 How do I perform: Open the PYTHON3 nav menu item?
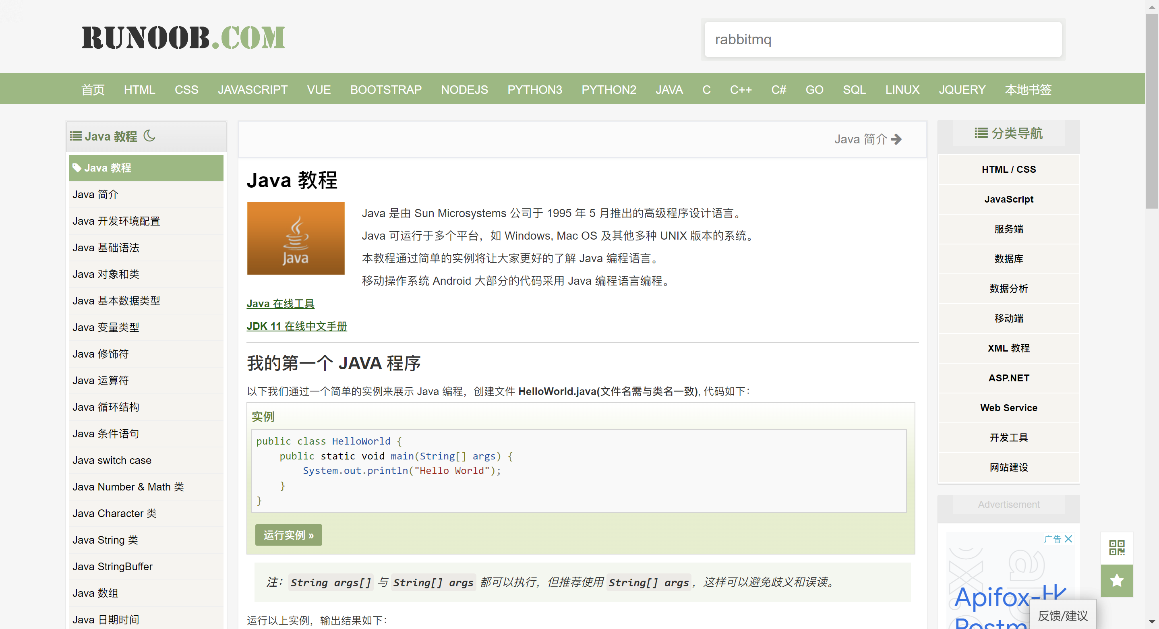[534, 89]
